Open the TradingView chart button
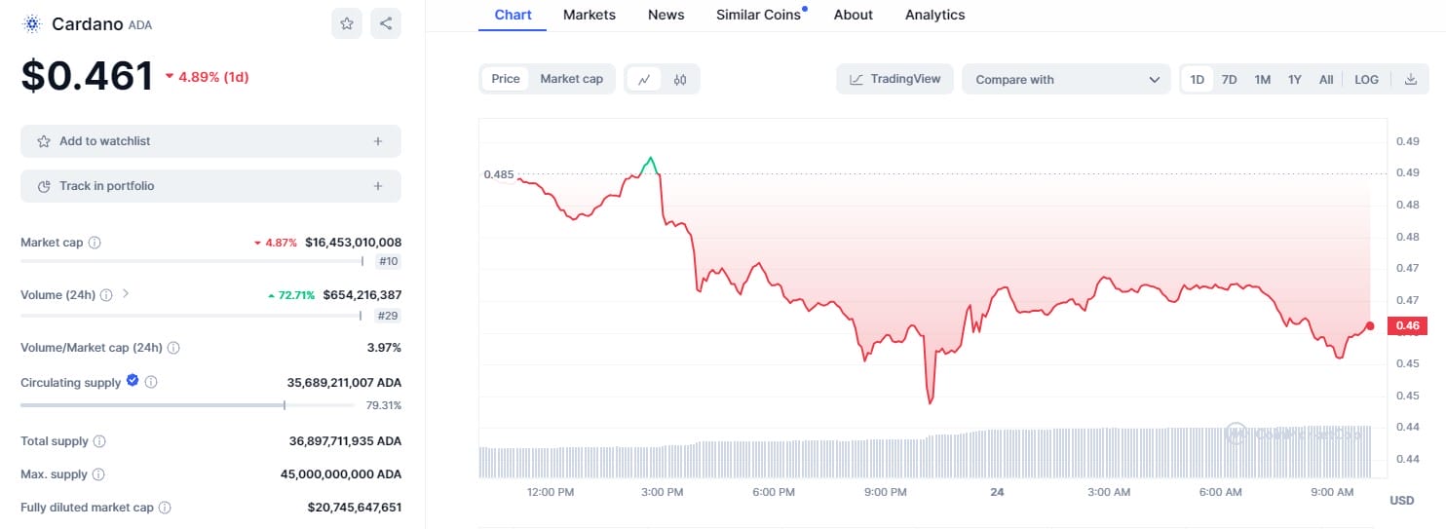 (895, 79)
